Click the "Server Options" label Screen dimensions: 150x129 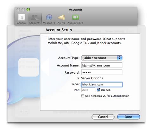point(92,78)
